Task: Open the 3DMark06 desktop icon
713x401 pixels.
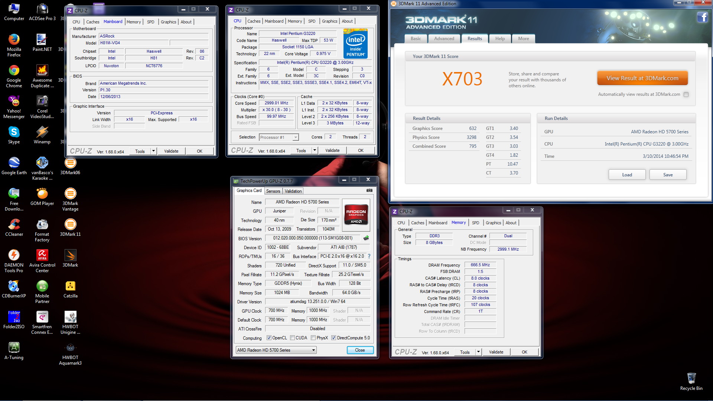Action: pyautogui.click(x=70, y=166)
